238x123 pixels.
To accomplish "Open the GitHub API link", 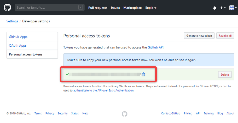I will coord(156,47).
